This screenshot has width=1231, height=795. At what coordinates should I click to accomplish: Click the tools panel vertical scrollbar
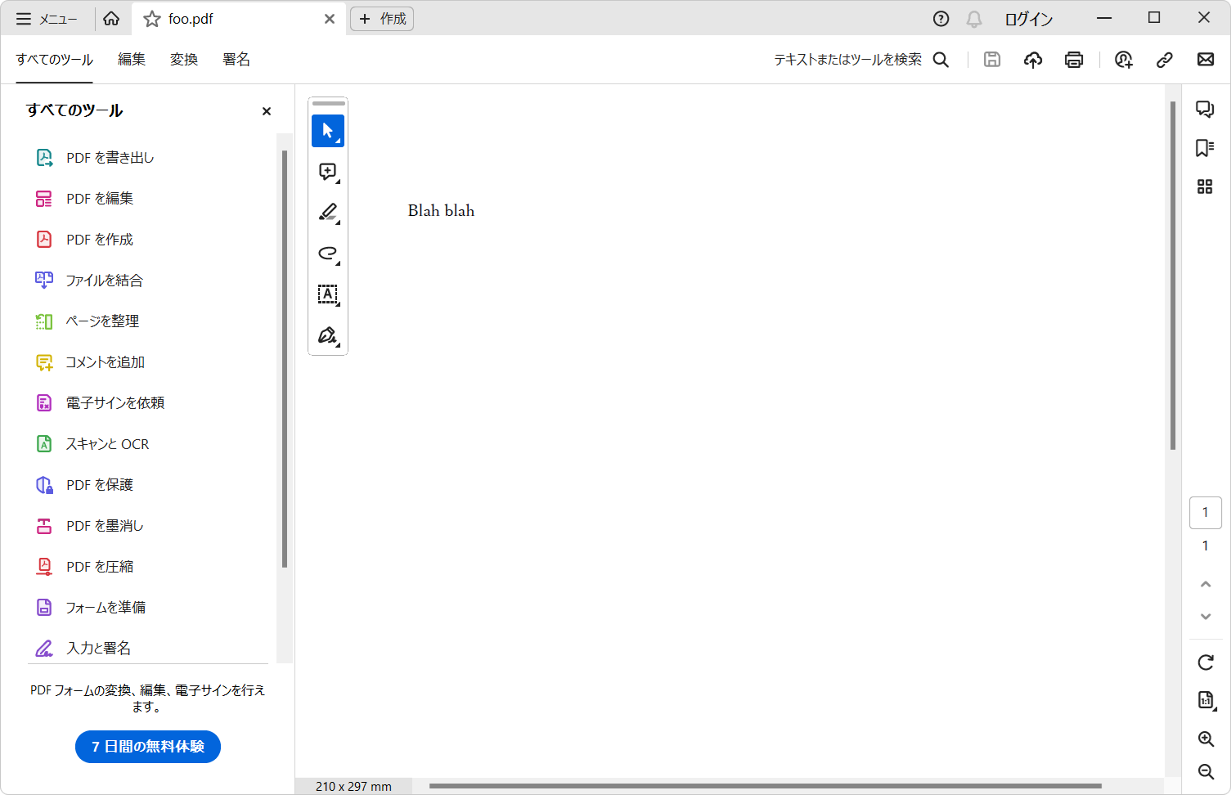pyautogui.click(x=285, y=359)
